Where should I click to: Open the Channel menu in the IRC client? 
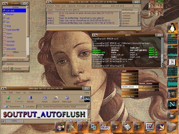coord(71,6)
